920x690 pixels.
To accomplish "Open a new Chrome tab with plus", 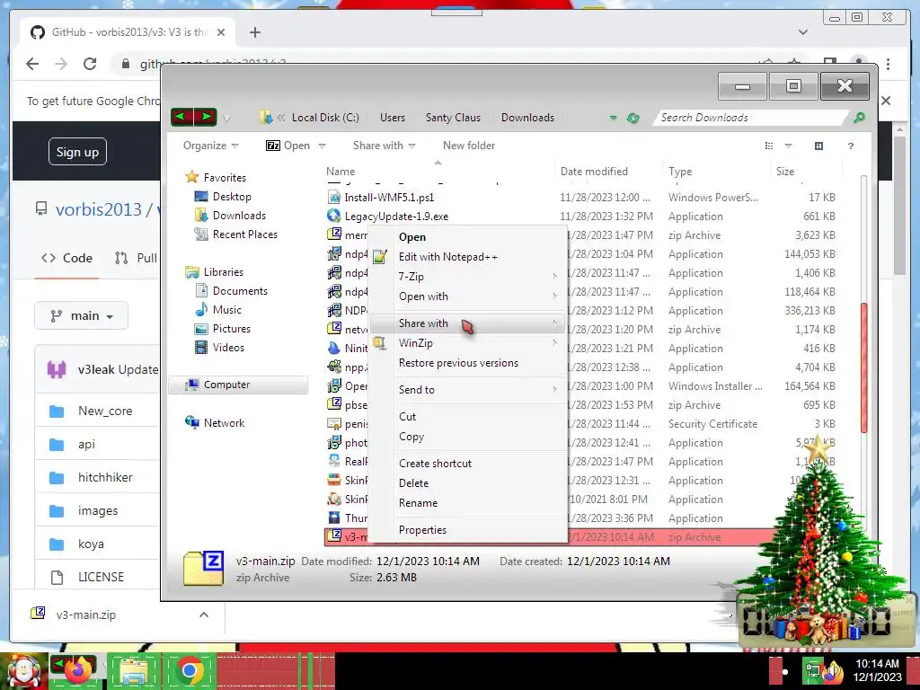I will click(254, 32).
